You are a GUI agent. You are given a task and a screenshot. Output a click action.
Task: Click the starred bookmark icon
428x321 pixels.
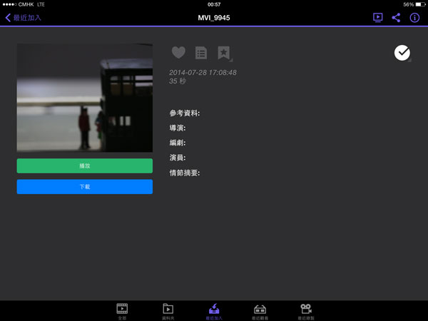224,53
